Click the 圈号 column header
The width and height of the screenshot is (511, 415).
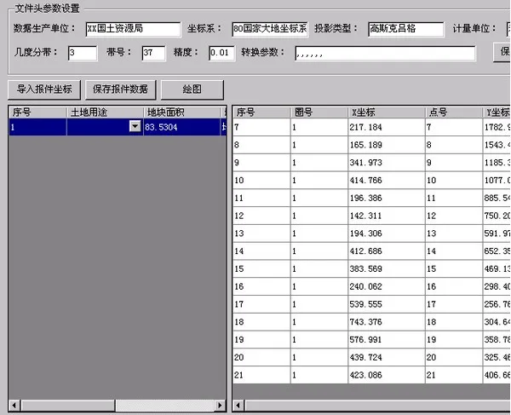pos(319,112)
